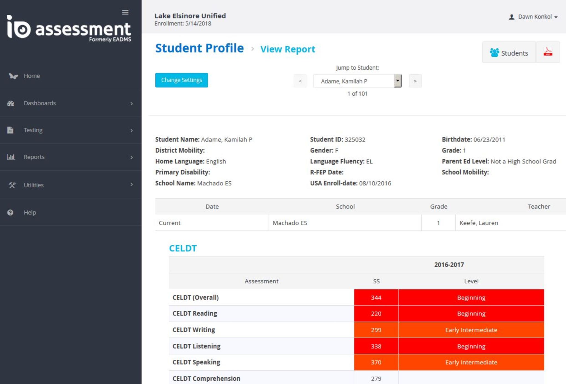566x384 pixels.
Task: Click the Help question mark icon
Action: tap(10, 212)
